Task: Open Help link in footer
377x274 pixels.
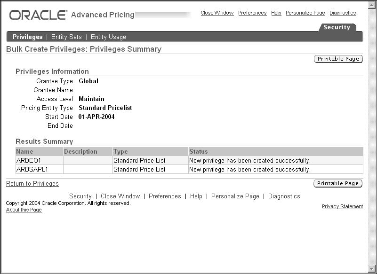Action: coord(196,196)
